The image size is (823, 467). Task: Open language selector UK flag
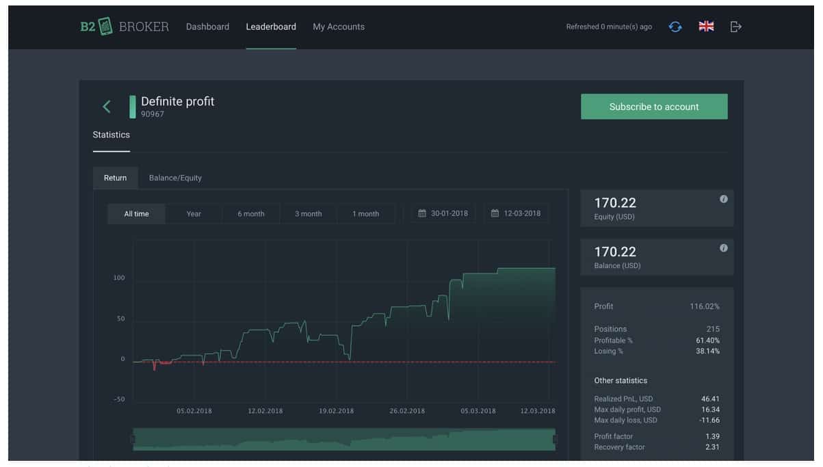coord(706,27)
